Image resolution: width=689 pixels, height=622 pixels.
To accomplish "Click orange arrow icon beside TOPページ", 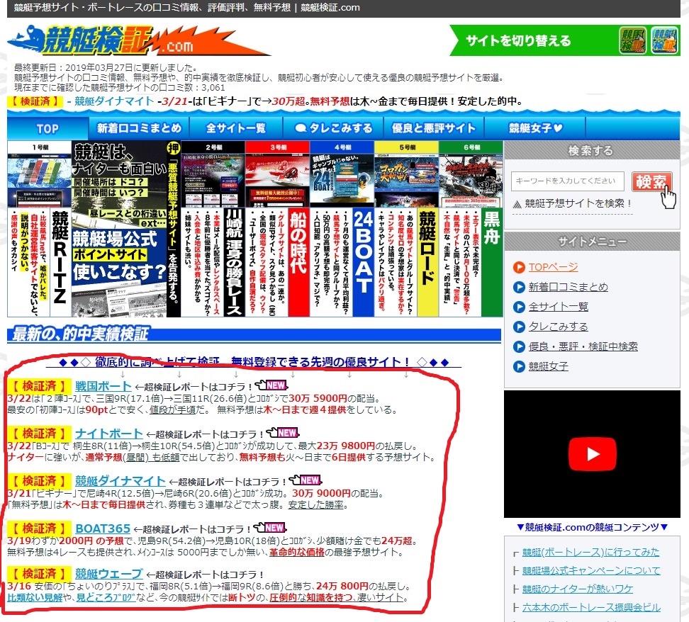I will 519,267.
